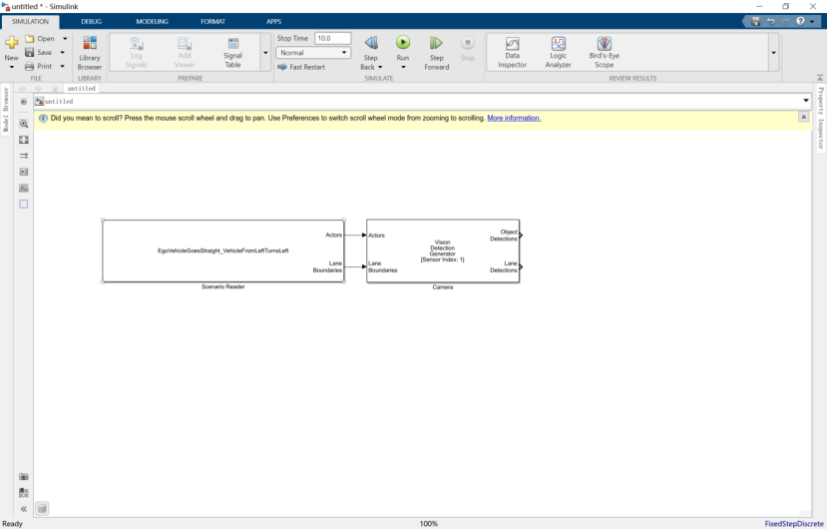Viewport: 828px width, 529px height.
Task: Click the Stop simulation button
Action: (467, 48)
